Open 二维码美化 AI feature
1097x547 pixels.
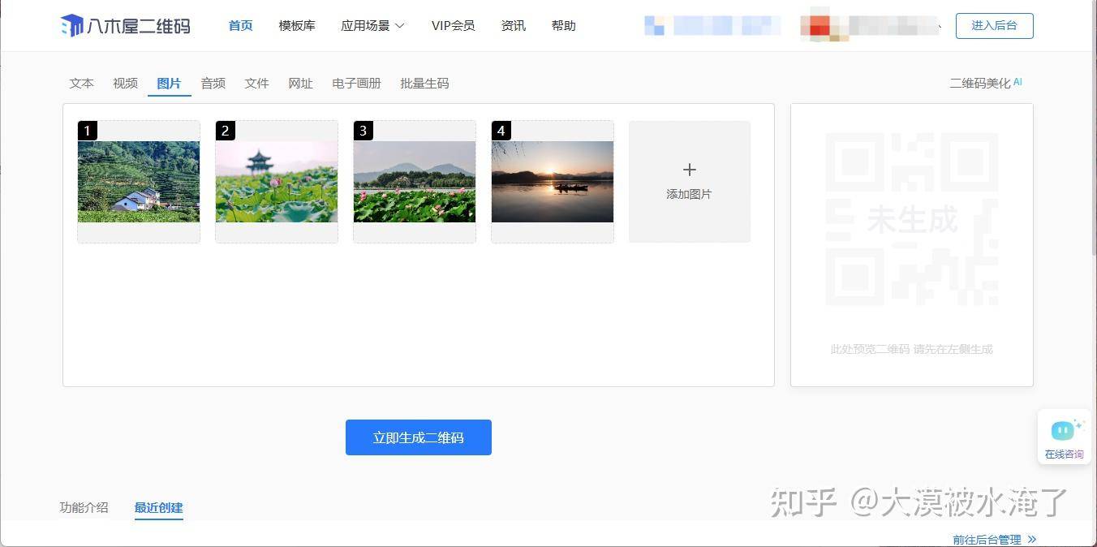986,83
